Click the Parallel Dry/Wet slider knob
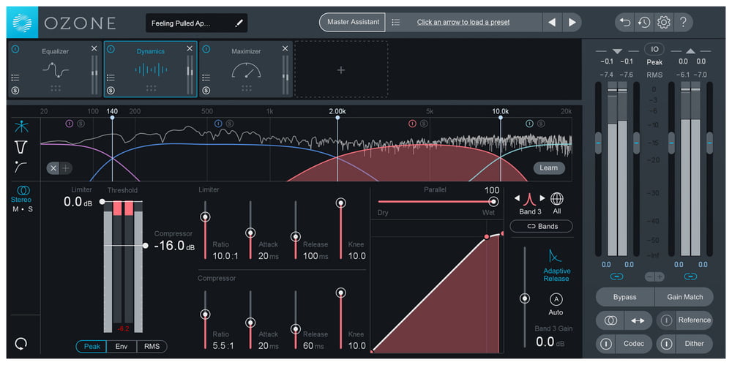This screenshot has height=365, width=732. 493,202
